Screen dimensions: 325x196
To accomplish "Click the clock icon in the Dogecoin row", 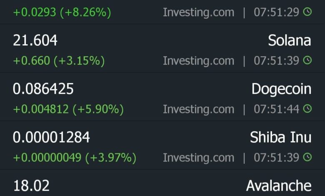I will click(x=307, y=109).
